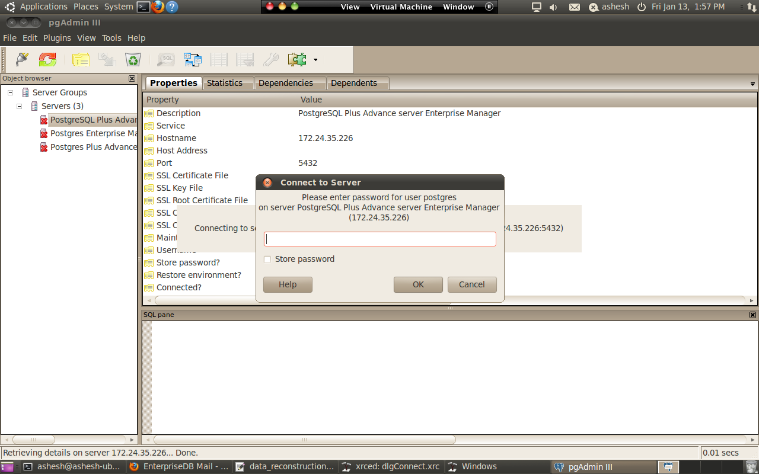Open the Firefox launcher in top panel
The image size is (759, 474).
[157, 7]
